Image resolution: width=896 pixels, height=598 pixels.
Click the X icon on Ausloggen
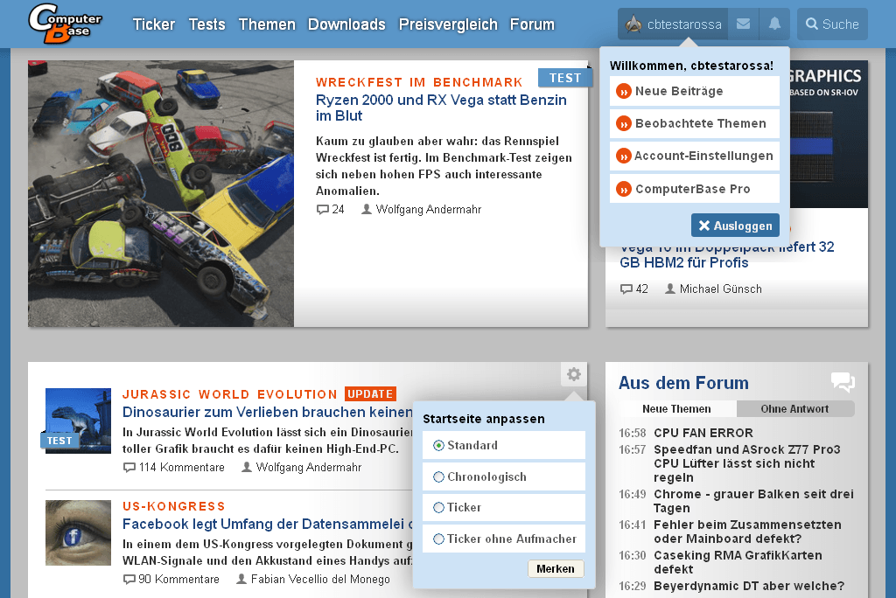[x=704, y=226]
